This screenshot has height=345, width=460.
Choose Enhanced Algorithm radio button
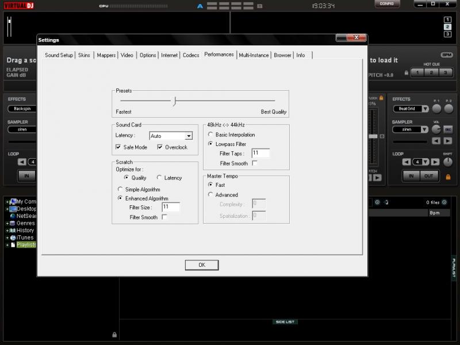120,198
